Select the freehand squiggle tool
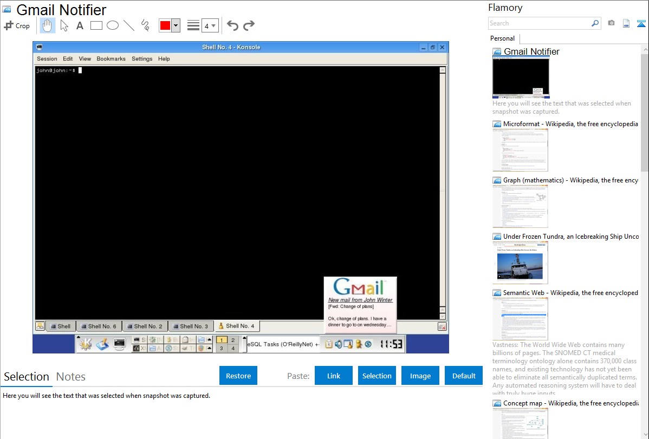This screenshot has height=439, width=649. pyautogui.click(x=145, y=25)
